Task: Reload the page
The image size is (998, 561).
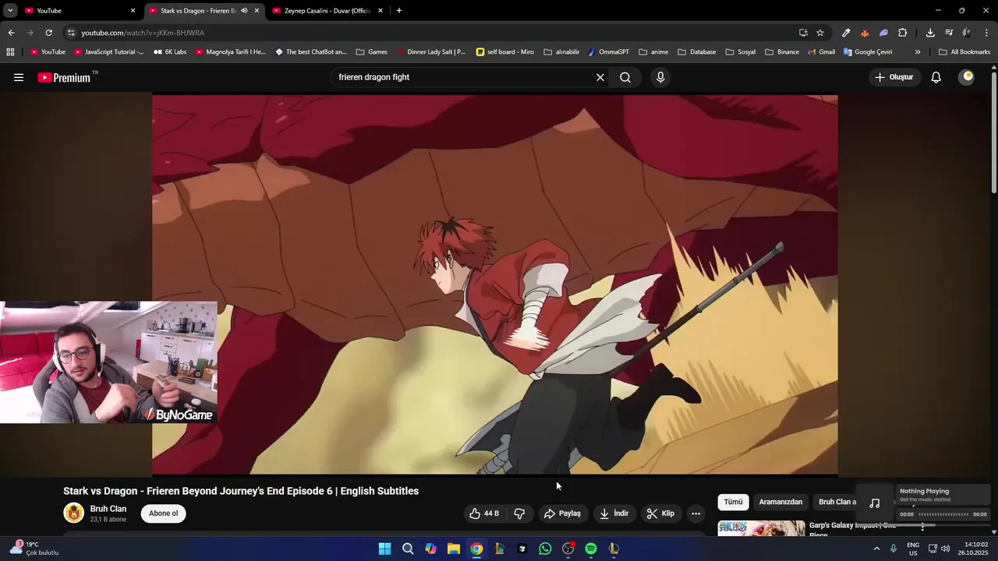Action: point(48,33)
